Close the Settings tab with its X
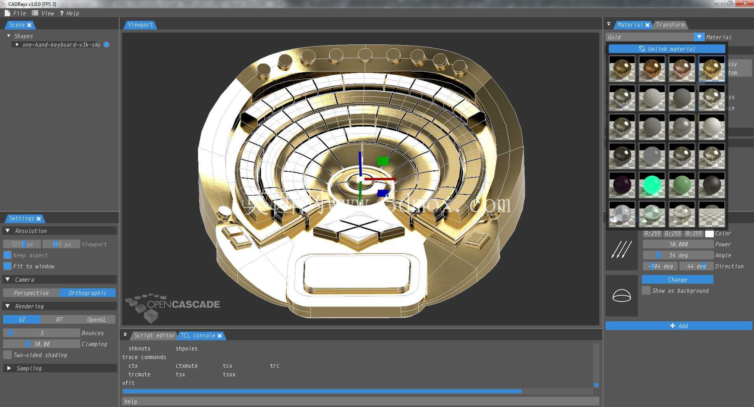The image size is (754, 407). [39, 218]
